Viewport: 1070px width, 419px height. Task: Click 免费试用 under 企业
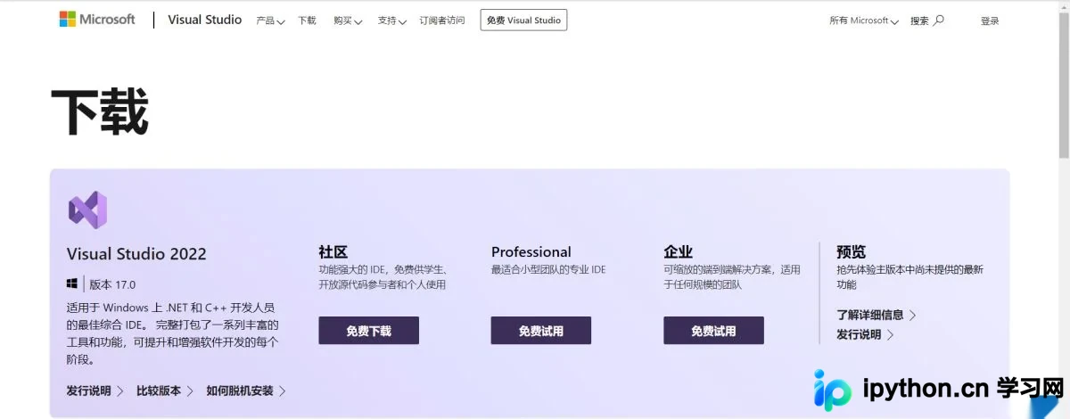pos(713,331)
